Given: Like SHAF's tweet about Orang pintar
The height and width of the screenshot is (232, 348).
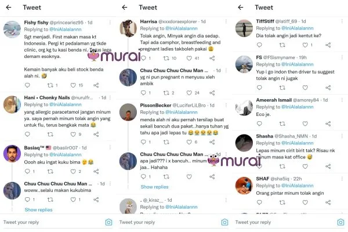Looking at the screenshot, I should point(305,202).
